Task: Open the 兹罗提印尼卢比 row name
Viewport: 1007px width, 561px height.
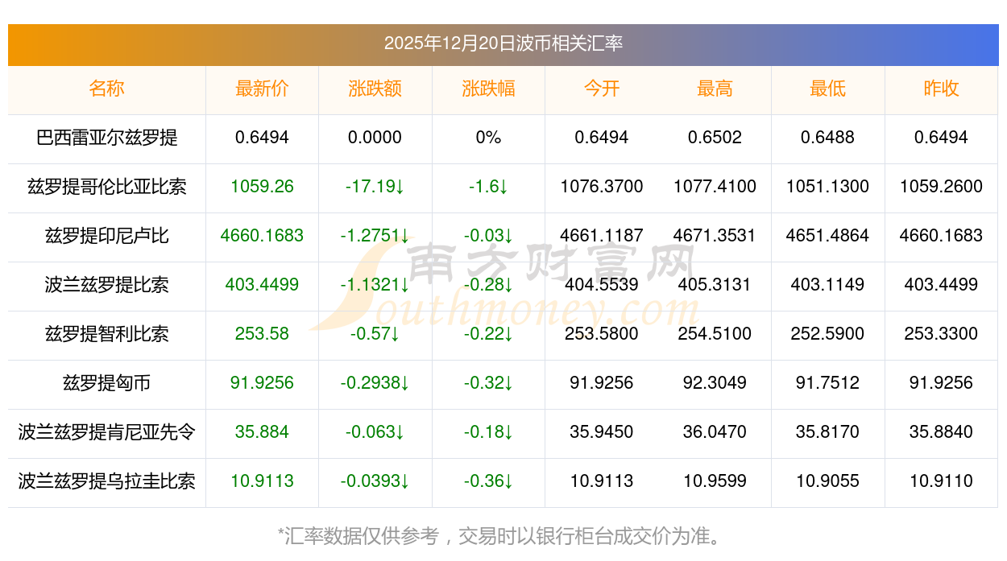Action: [106, 236]
